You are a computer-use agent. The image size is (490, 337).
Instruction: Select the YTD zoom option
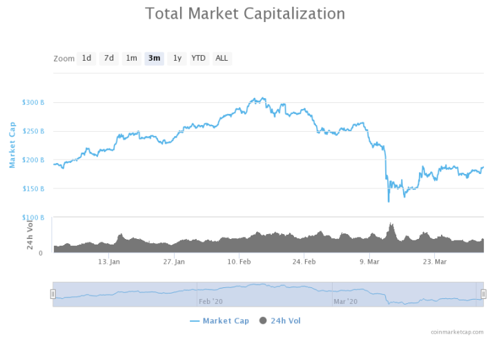coord(199,59)
